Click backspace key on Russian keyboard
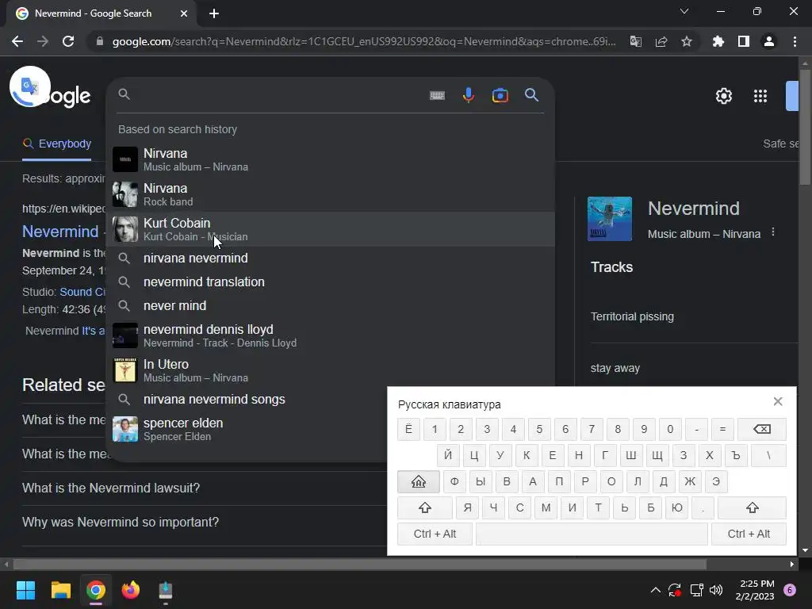 pyautogui.click(x=761, y=429)
